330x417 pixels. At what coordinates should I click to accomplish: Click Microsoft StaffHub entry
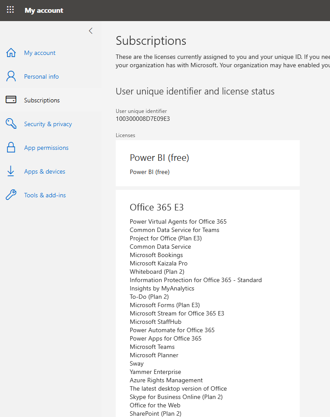coord(156,322)
